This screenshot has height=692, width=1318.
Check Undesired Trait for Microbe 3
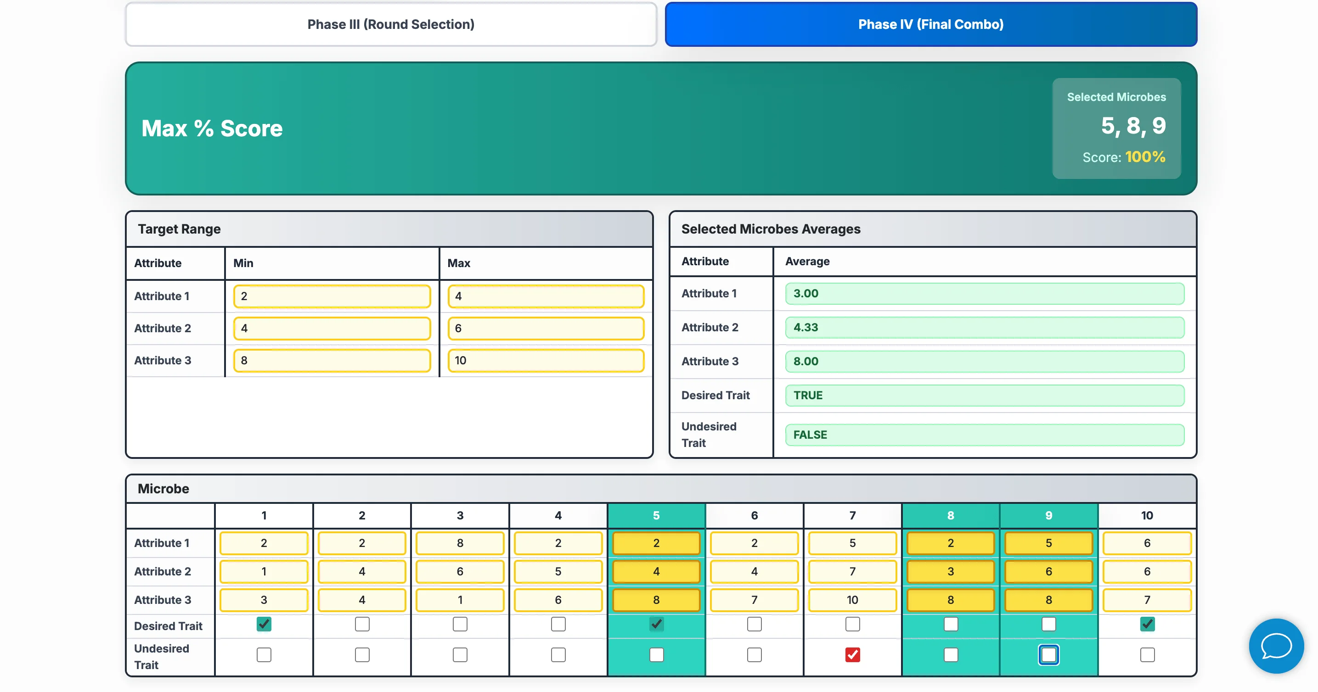(460, 655)
